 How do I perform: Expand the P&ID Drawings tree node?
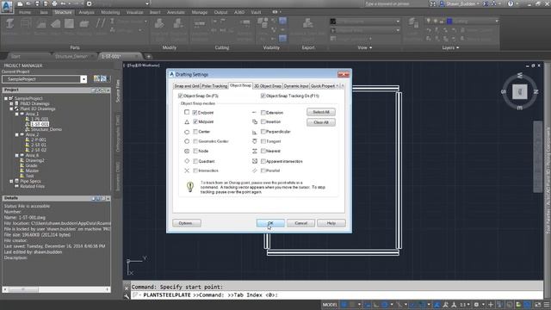11,103
